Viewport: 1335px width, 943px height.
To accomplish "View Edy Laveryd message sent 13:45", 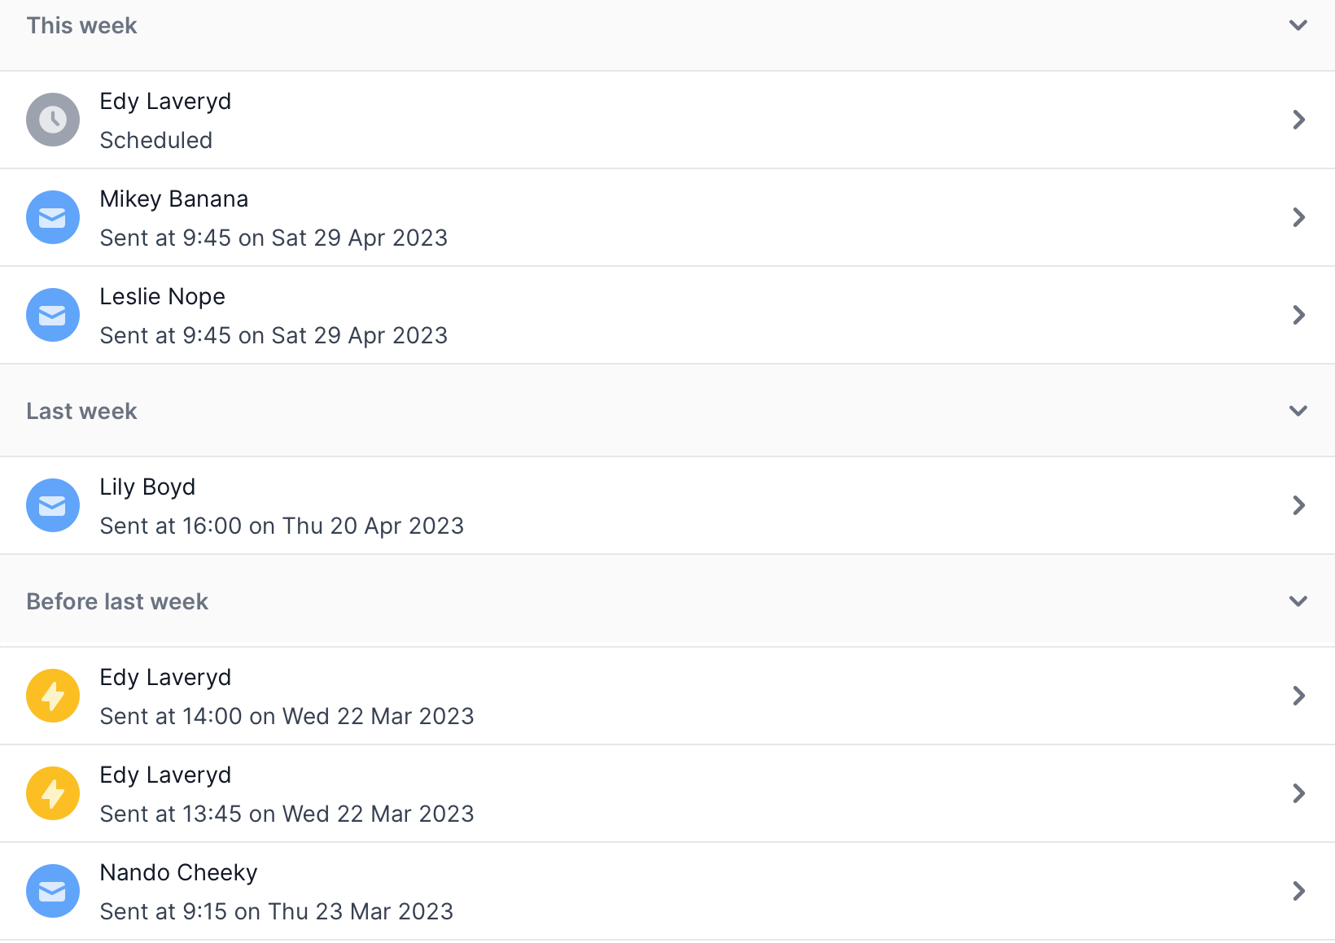I will pyautogui.click(x=667, y=793).
